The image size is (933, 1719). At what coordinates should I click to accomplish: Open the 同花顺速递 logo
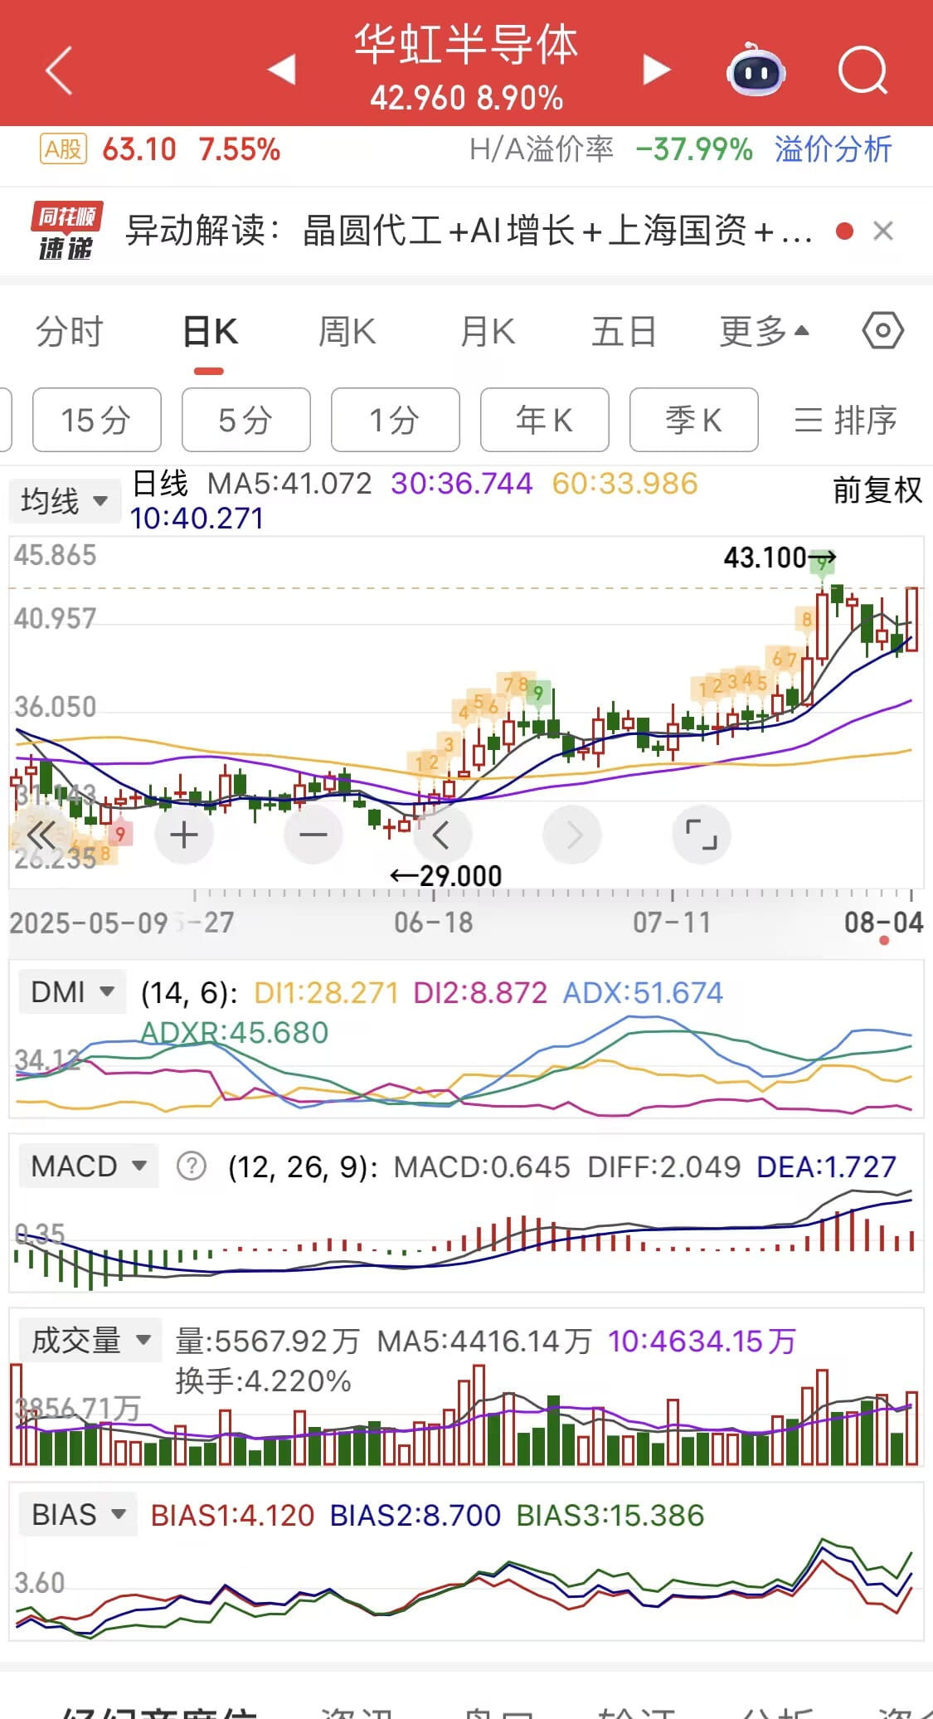coord(66,231)
